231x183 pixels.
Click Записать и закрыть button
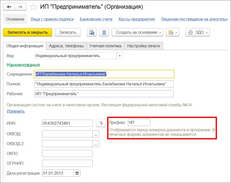[x=27, y=32]
